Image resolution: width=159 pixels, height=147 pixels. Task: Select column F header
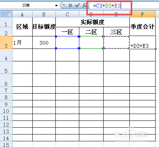tap(142, 14)
